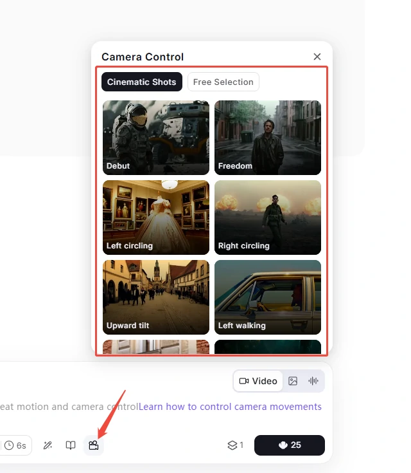Open Learn how to control camera movements link
Viewport: 411px width, 473px height.
pyautogui.click(x=230, y=407)
